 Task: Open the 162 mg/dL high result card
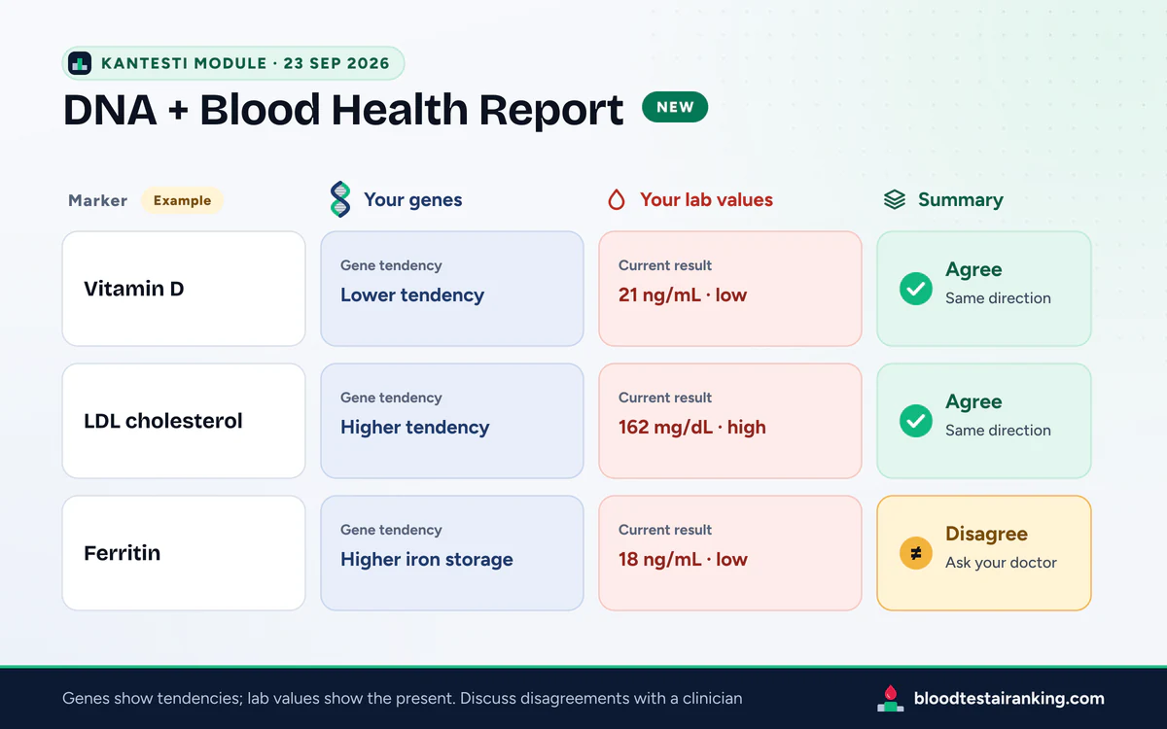click(x=730, y=421)
